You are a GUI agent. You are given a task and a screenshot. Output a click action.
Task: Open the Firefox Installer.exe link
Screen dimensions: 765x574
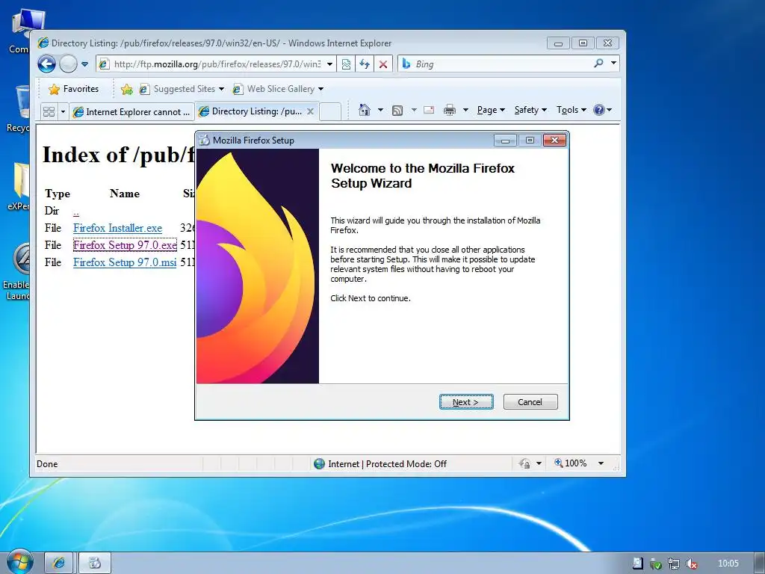click(x=117, y=228)
